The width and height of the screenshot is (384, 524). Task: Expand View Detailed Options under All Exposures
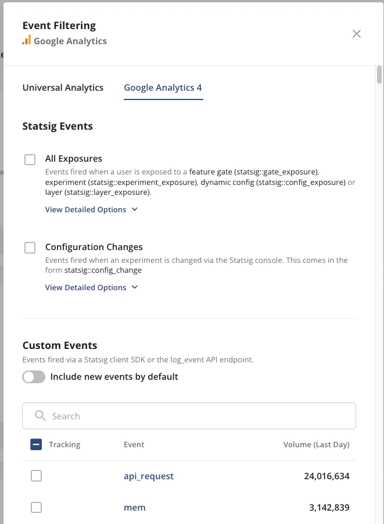point(91,209)
